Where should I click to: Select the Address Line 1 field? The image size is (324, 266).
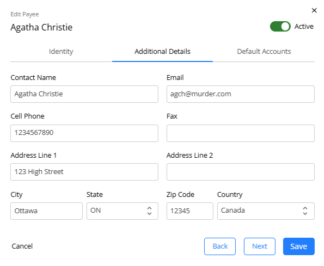point(84,172)
